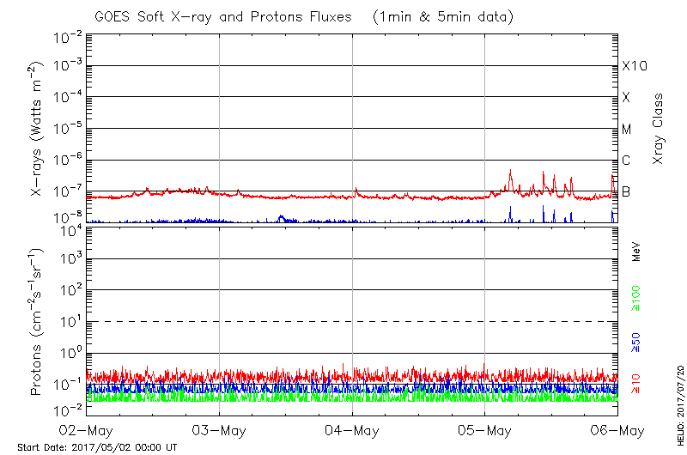Click the C flare class label
Image resolution: width=687 pixels, height=455 pixels.
[x=626, y=161]
